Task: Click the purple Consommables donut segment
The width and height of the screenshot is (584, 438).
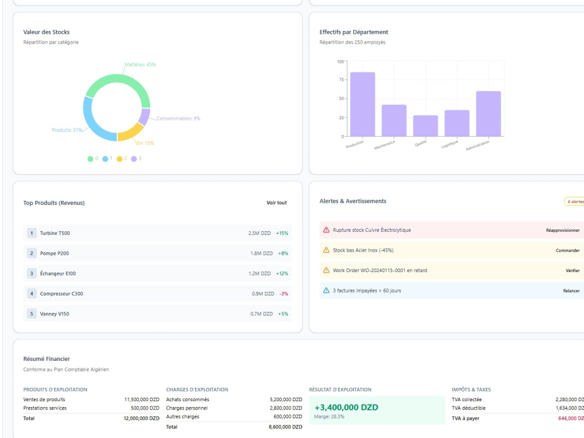Action: [144, 117]
